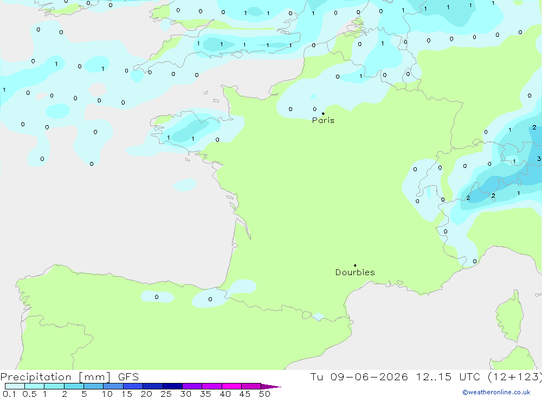Pick the legend swatch between 30 and 35

coord(192,386)
